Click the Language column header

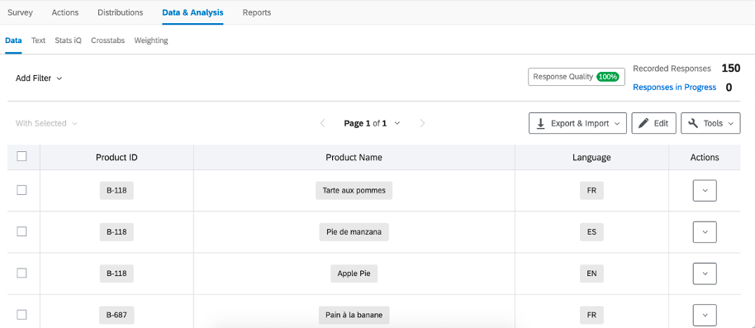pos(591,158)
